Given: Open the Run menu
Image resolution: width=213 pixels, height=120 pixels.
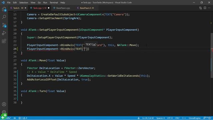Looking at the screenshot, I should (45, 3).
